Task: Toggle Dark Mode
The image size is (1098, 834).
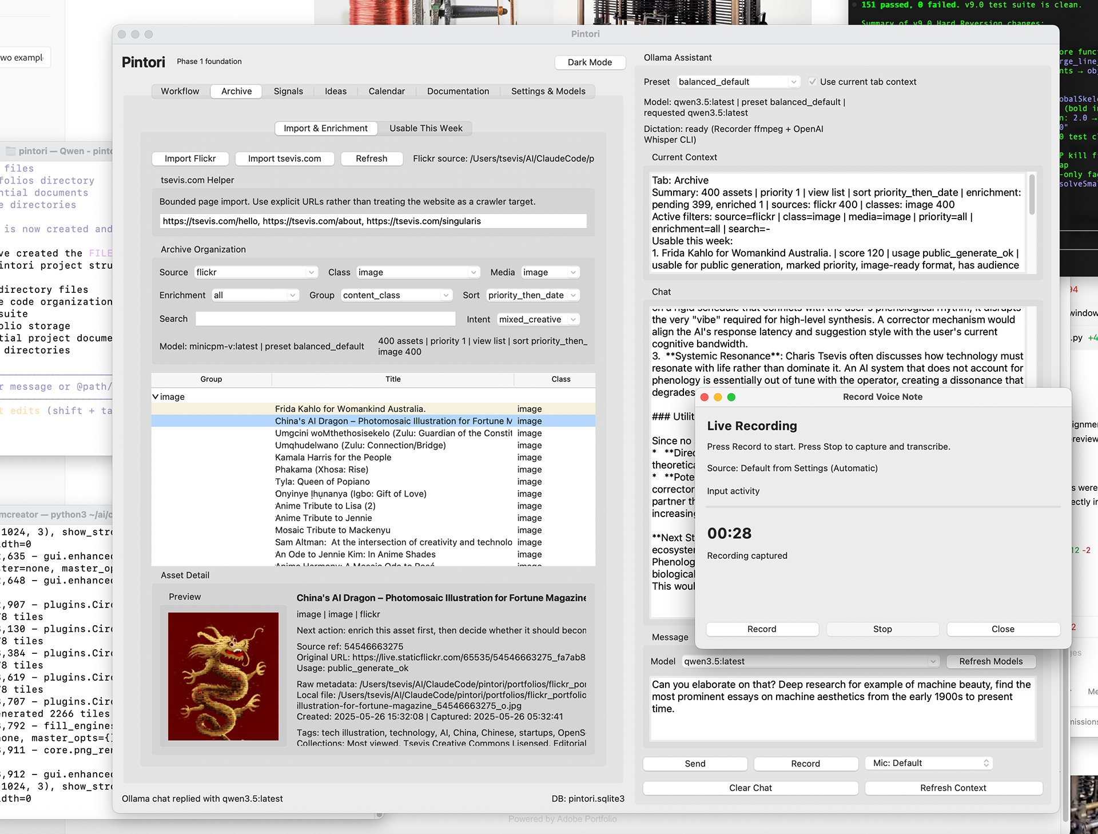Action: coord(590,62)
